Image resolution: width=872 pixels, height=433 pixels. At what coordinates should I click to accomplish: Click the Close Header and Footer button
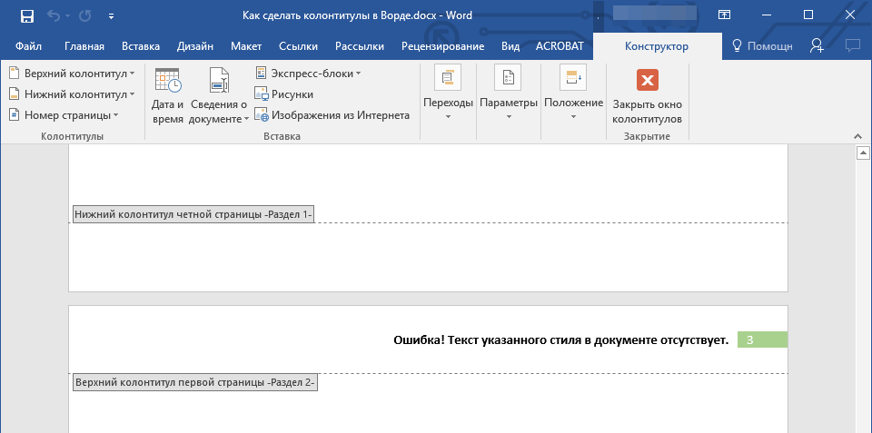[647, 96]
